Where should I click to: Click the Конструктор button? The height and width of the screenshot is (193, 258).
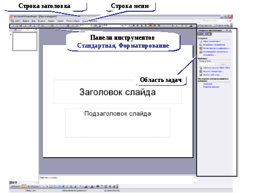[x=204, y=26]
